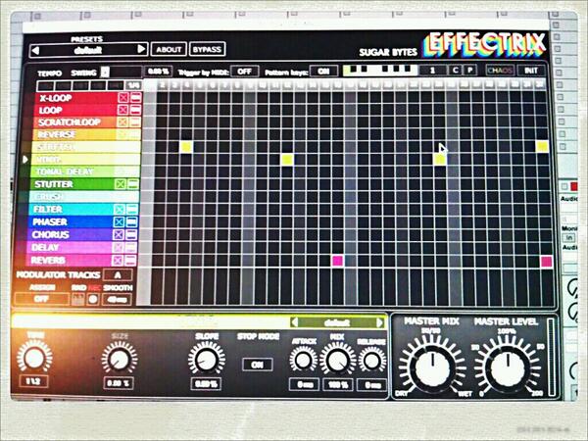Open the ABOUT button
The image size is (588, 441).
point(169,49)
